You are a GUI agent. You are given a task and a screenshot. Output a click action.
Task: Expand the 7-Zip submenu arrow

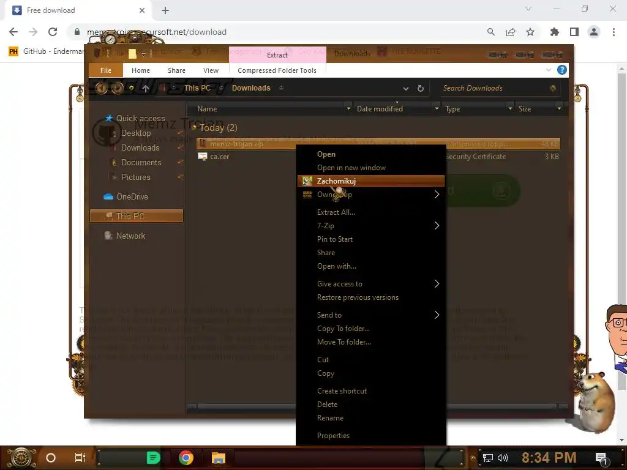coord(437,226)
